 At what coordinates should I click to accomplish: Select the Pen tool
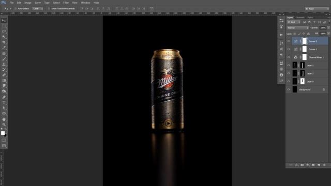(4, 97)
